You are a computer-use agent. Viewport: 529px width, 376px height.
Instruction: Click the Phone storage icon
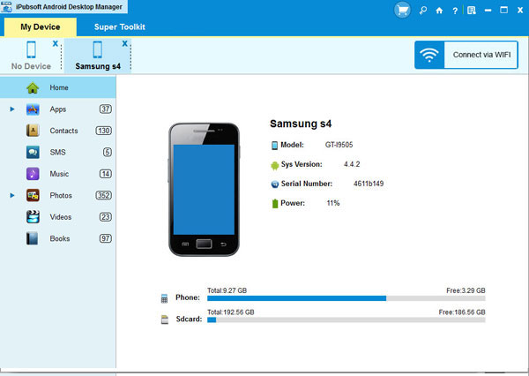[x=164, y=298]
